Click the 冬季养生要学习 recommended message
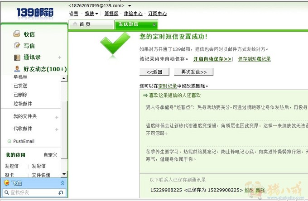 coord(227,155)
